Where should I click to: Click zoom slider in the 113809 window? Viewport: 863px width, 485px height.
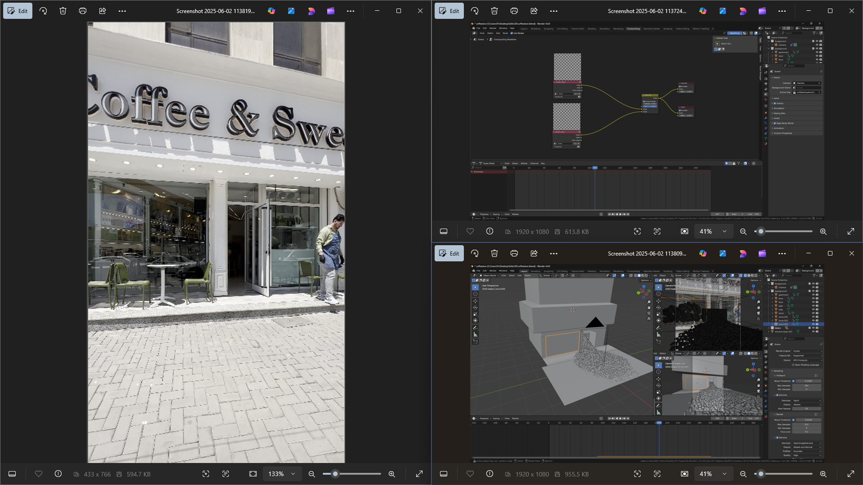click(x=783, y=474)
